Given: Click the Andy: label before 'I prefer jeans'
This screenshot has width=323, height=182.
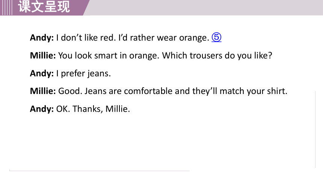Looking at the screenshot, I should (42, 73).
